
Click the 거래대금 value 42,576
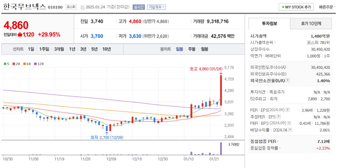coord(218,36)
